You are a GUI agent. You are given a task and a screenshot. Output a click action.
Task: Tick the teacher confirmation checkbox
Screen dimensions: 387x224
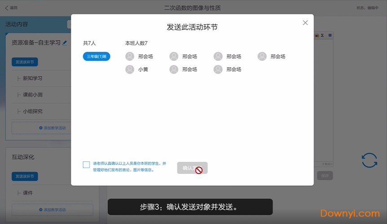coord(86,165)
